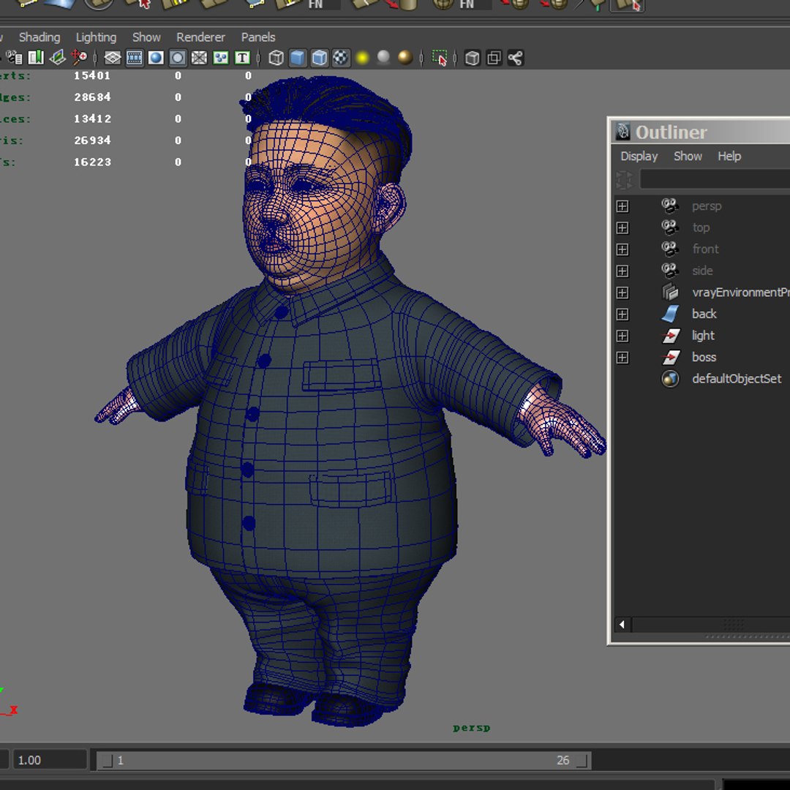Open the Outliner Display menu
This screenshot has width=790, height=790.
pos(639,157)
